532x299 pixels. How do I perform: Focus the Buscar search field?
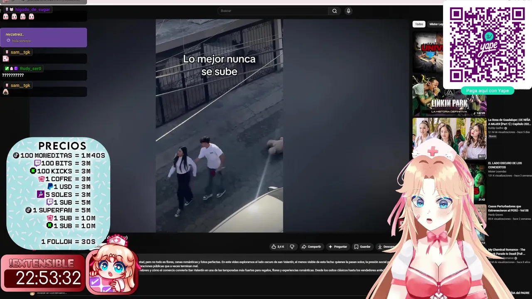point(273,11)
